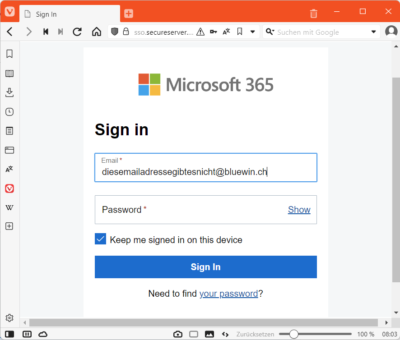Click scrollbar up arrow
400x340 pixels.
[x=396, y=46]
